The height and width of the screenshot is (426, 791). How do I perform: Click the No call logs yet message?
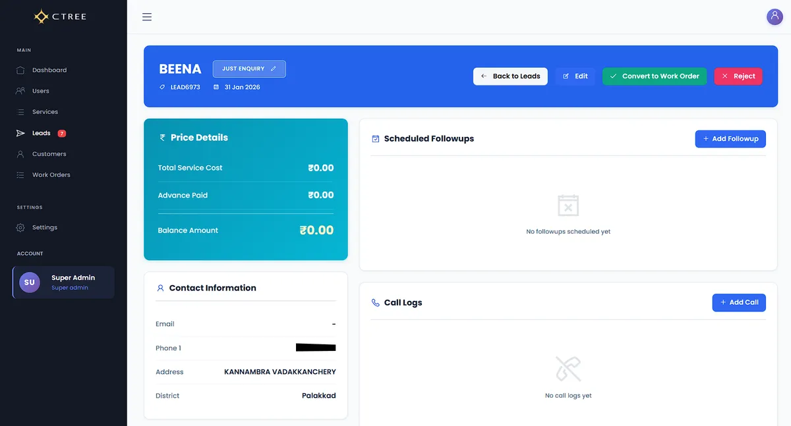[568, 396]
